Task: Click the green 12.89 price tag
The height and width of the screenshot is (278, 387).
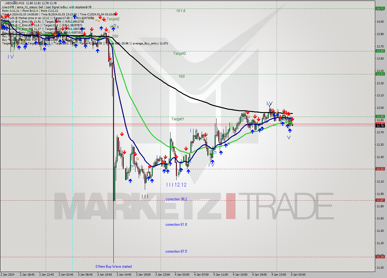Action: tap(380, 116)
